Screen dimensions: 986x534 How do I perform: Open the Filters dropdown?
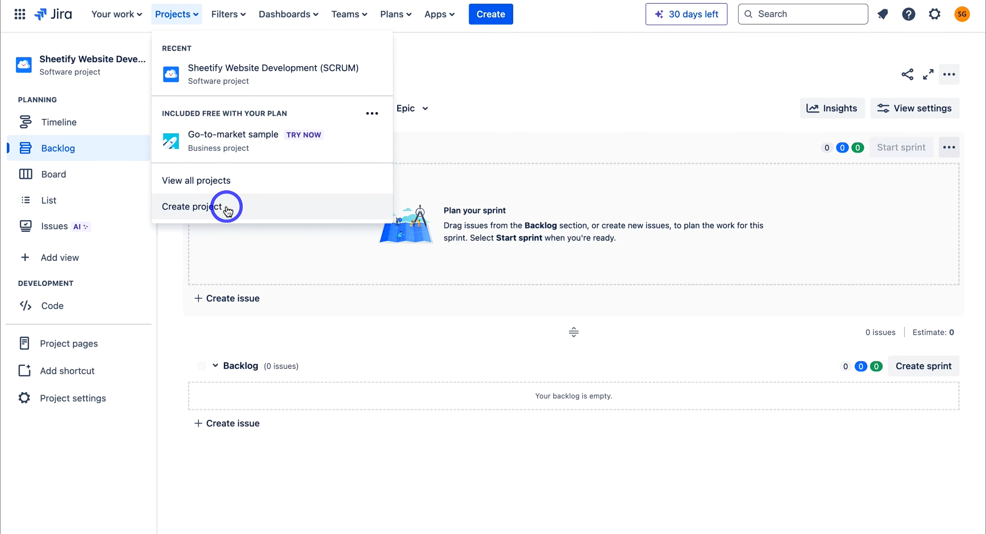[228, 14]
